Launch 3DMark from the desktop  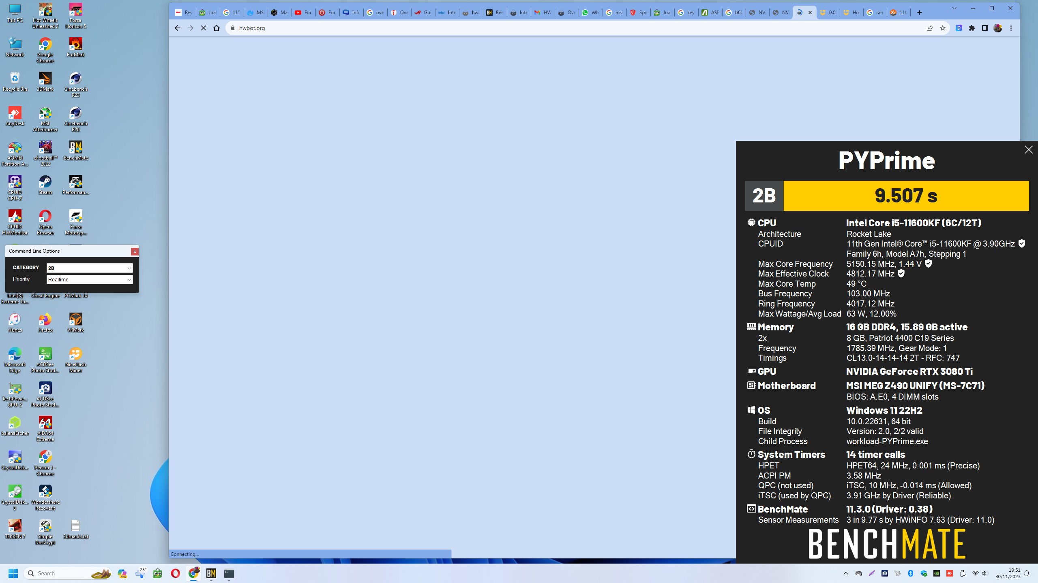pyautogui.click(x=45, y=82)
